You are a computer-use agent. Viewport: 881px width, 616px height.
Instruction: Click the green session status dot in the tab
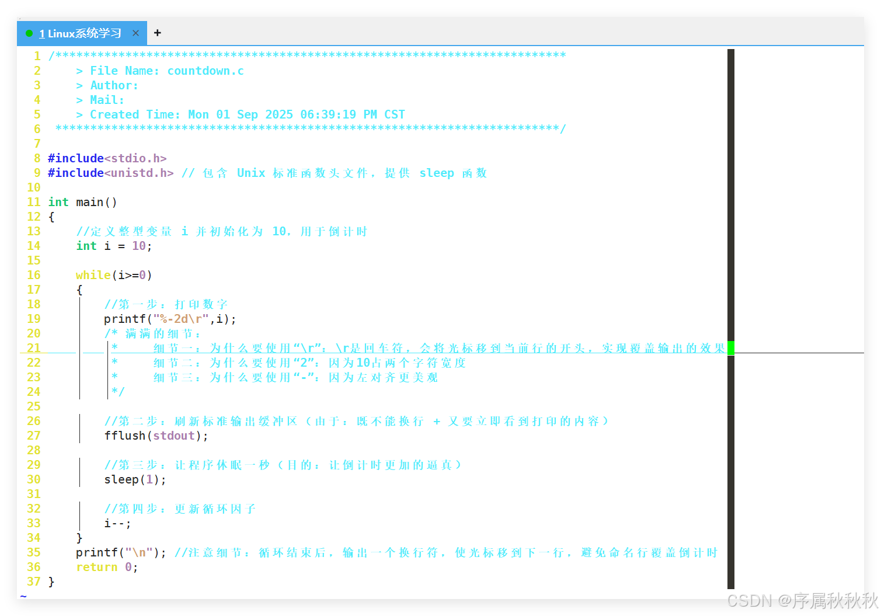(x=29, y=33)
